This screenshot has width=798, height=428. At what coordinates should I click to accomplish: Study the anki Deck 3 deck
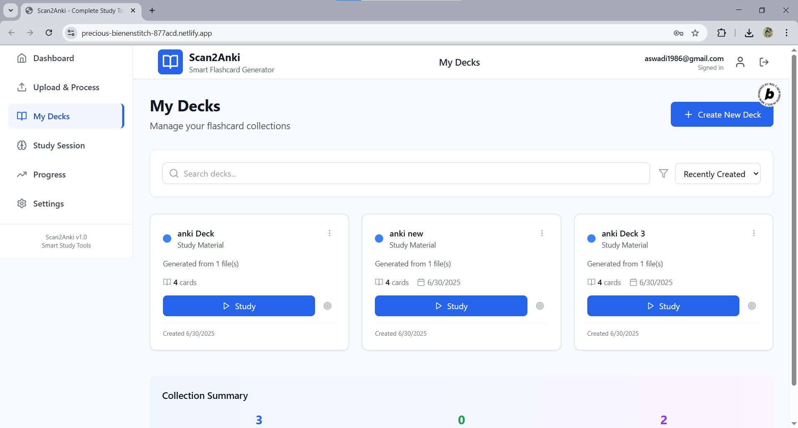click(663, 306)
